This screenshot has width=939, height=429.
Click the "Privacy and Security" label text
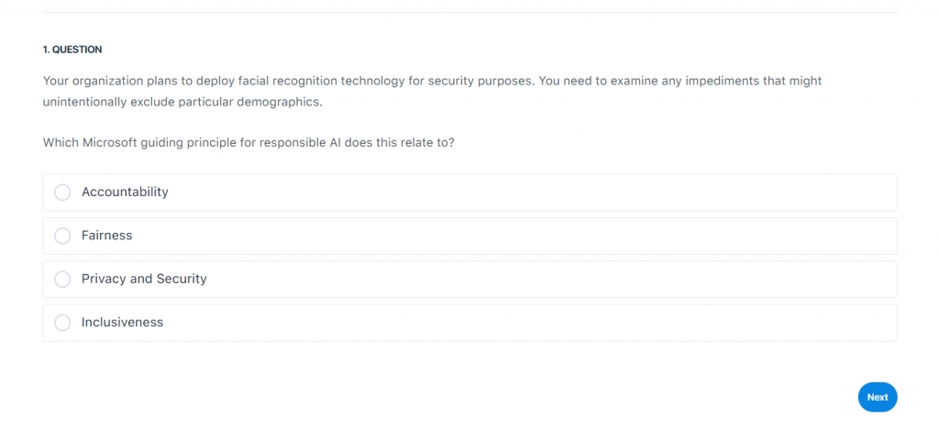coord(144,279)
